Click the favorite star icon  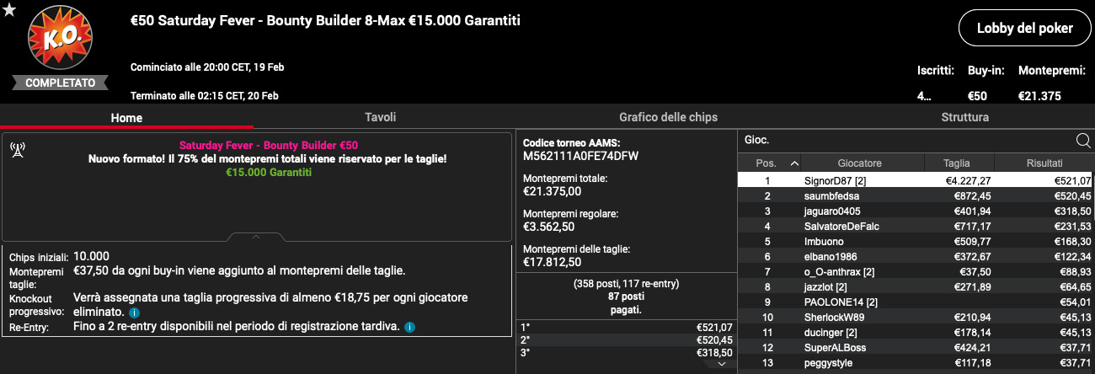tap(9, 9)
